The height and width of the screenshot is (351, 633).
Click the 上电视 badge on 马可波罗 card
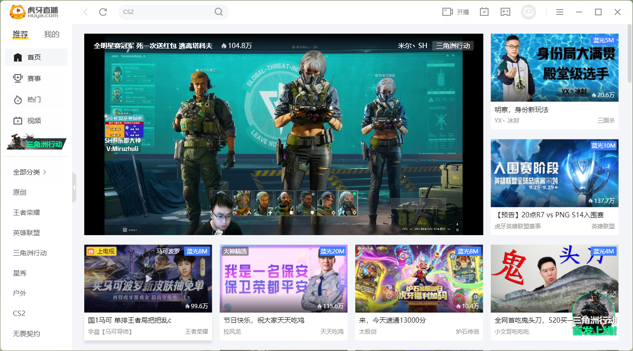(101, 251)
